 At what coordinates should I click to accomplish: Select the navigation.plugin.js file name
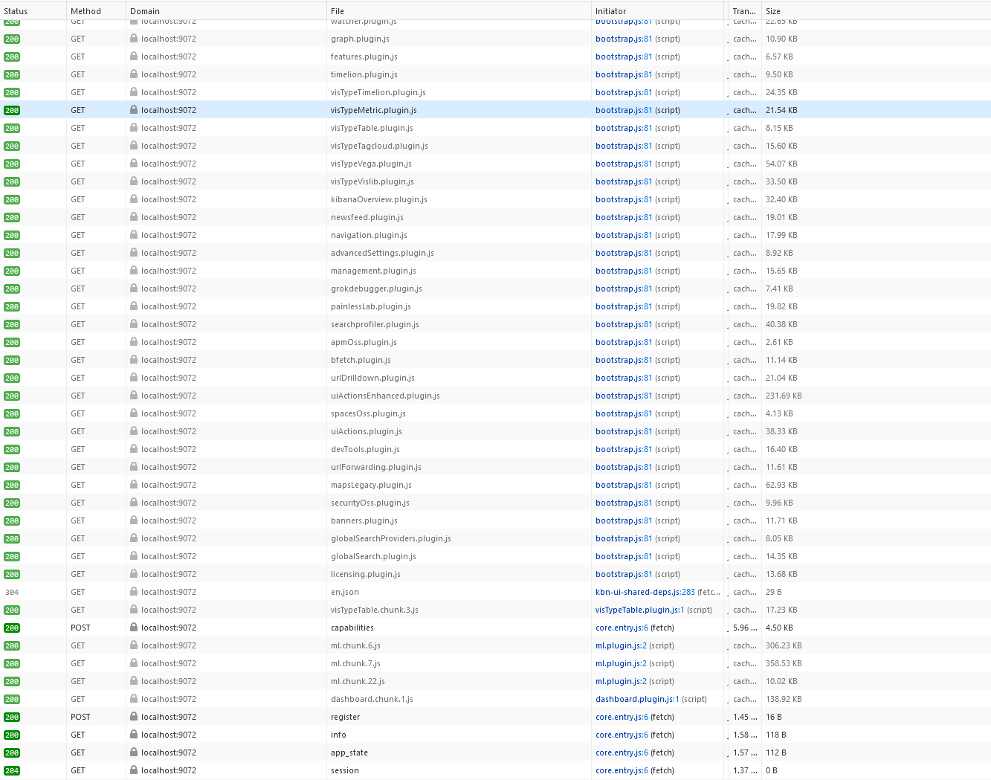[369, 235]
